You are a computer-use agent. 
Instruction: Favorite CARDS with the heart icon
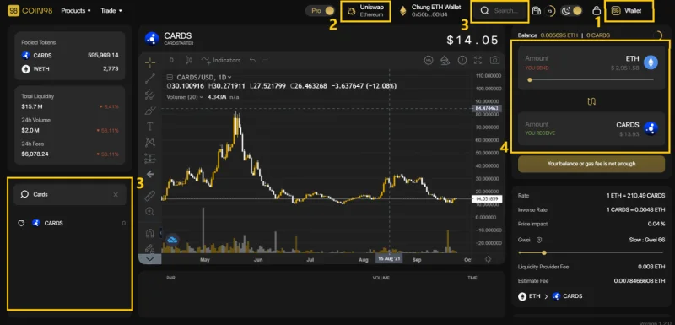pyautogui.click(x=21, y=224)
